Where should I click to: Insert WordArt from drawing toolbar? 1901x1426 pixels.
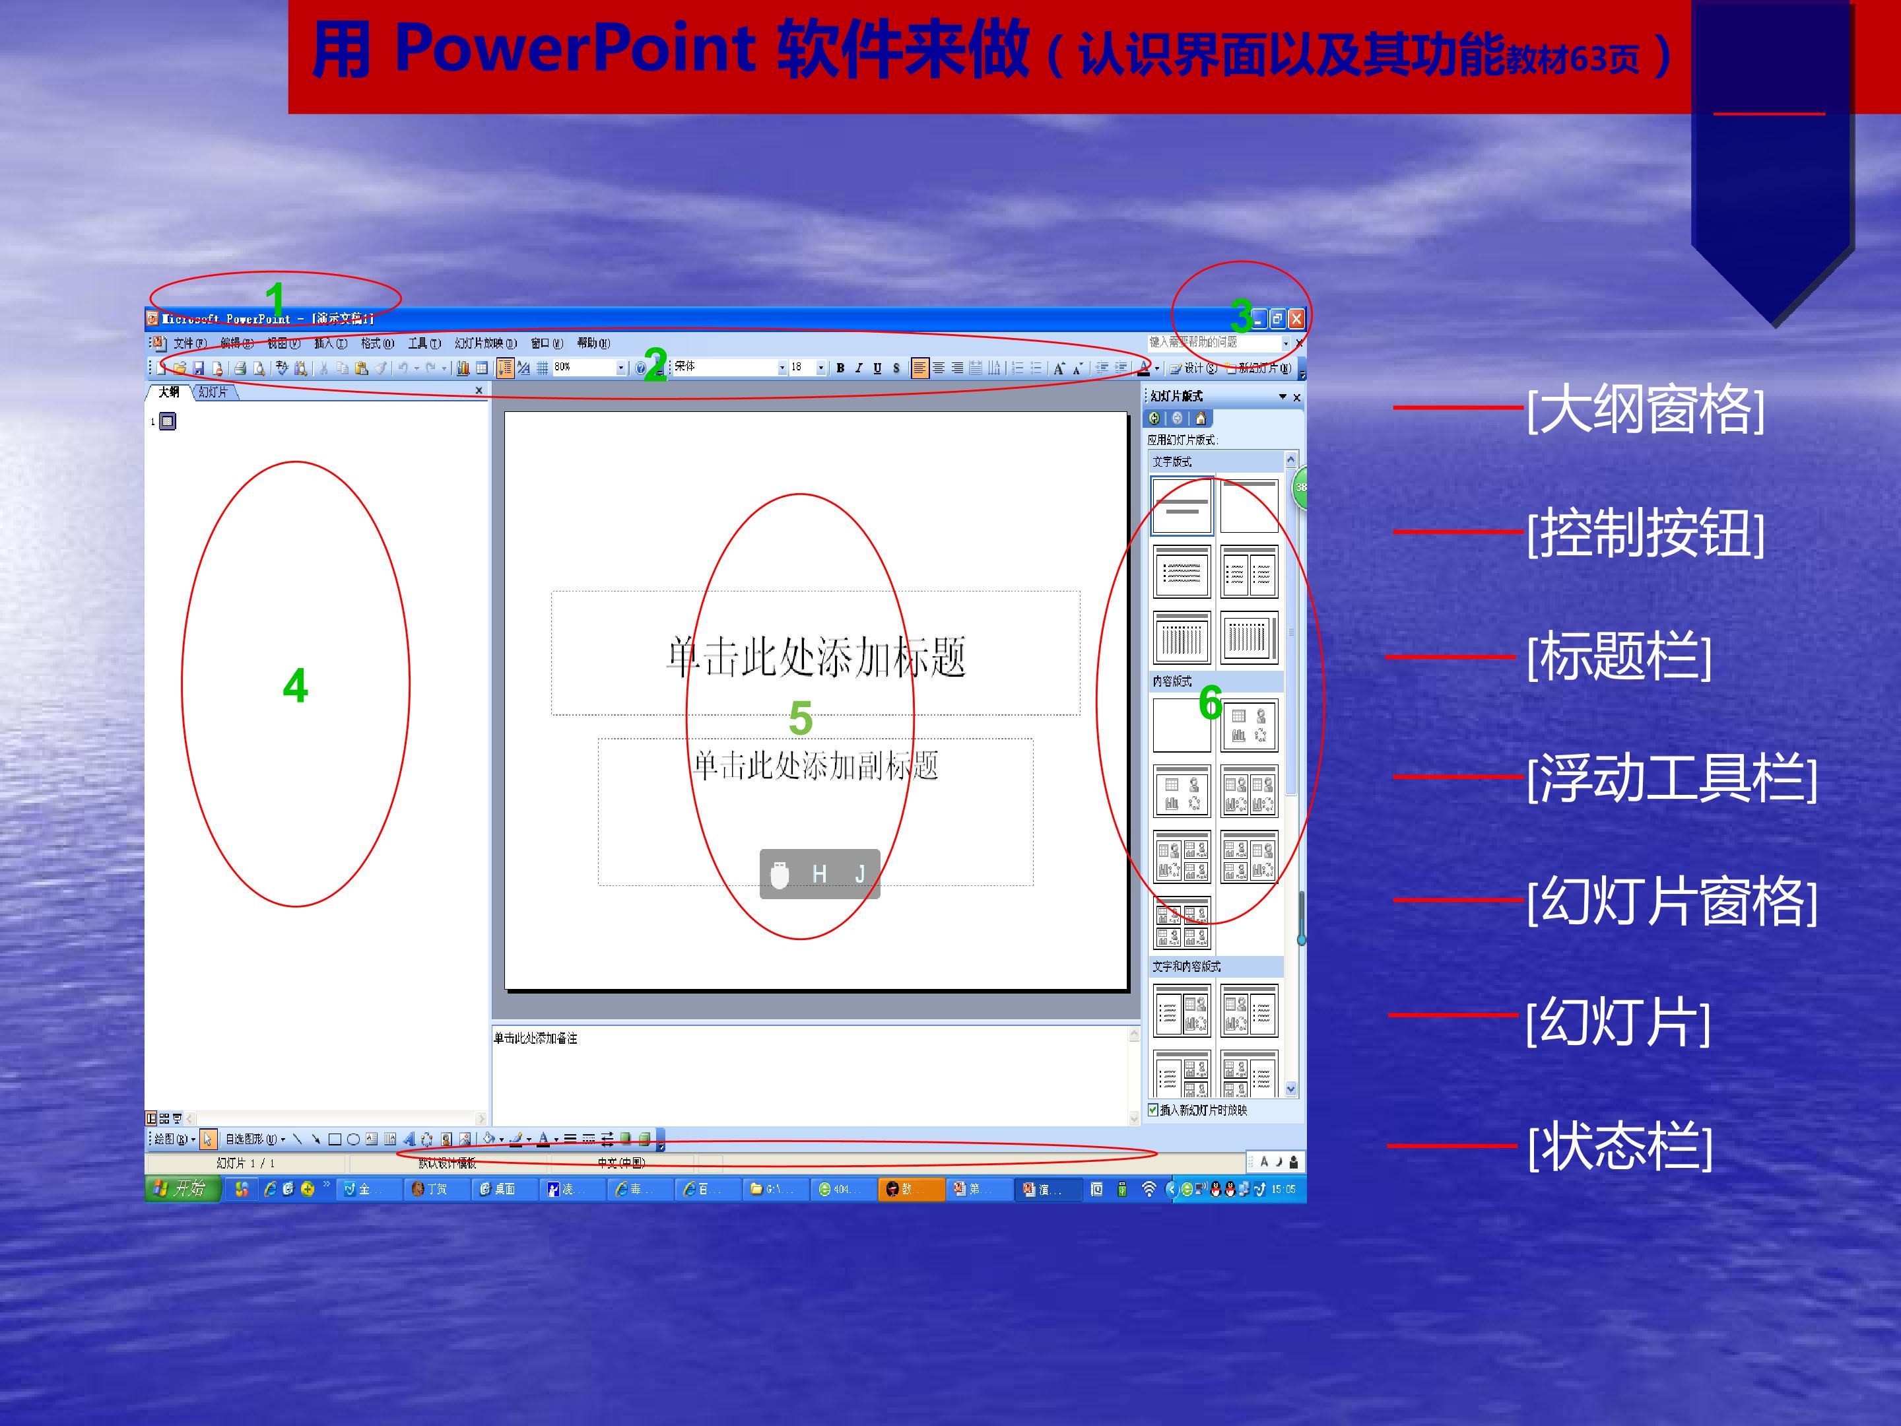409,1139
